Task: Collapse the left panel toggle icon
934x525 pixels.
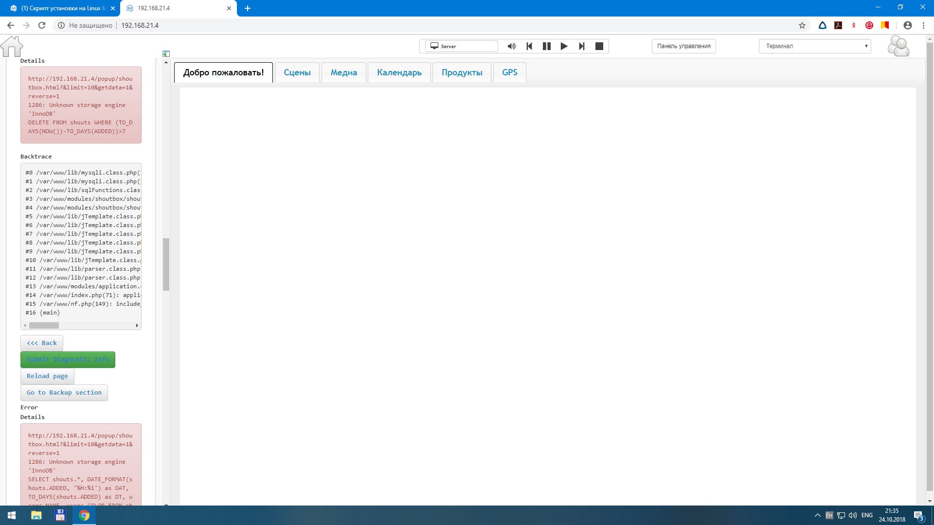Action: (x=166, y=53)
